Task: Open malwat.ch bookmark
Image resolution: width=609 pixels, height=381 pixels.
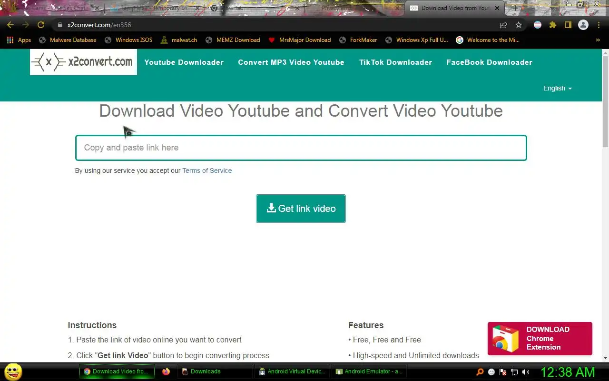Action: point(179,40)
